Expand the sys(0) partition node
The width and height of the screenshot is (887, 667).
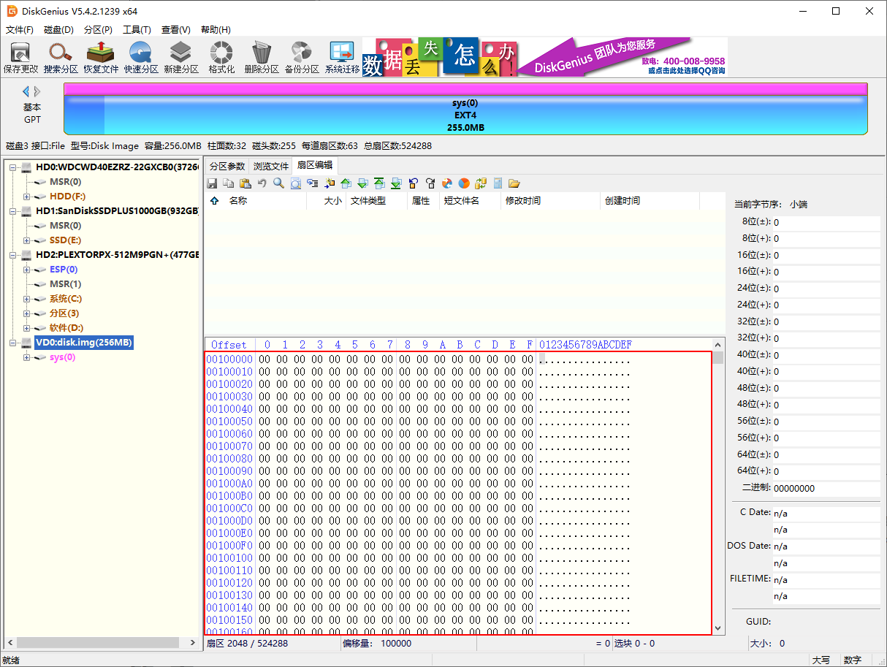[x=26, y=357]
